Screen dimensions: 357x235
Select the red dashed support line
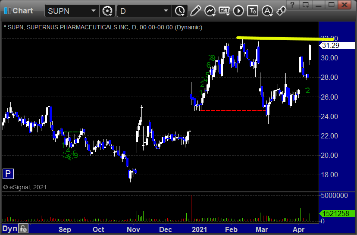(233, 110)
